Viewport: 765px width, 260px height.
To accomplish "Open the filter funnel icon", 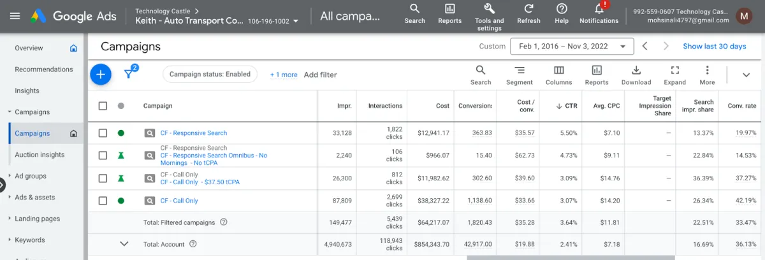I will click(129, 75).
